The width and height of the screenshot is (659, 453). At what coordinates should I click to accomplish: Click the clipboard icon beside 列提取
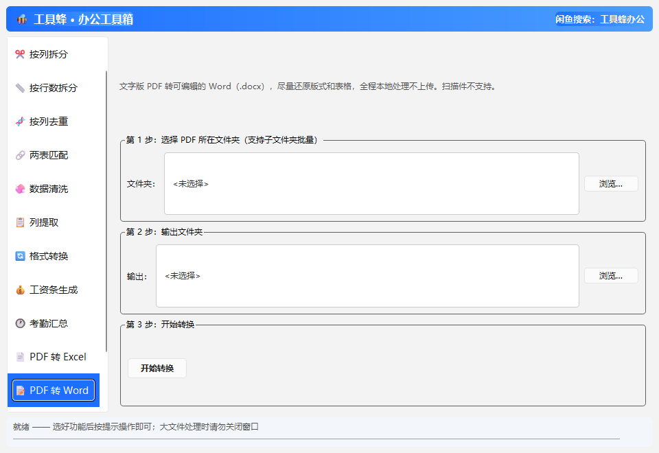20,222
